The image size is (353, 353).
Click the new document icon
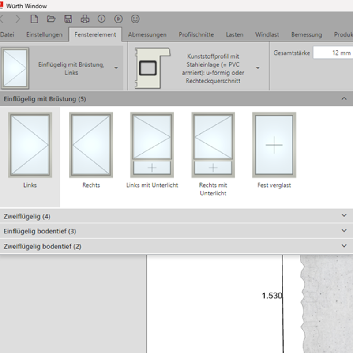coord(34,19)
